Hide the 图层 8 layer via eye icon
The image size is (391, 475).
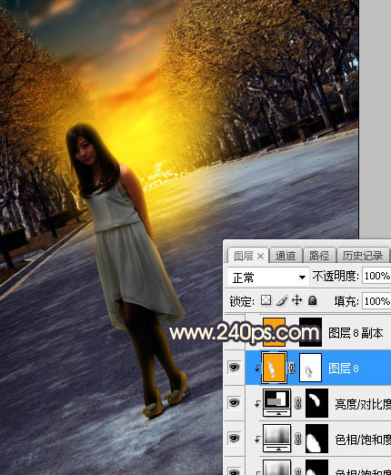coord(234,368)
